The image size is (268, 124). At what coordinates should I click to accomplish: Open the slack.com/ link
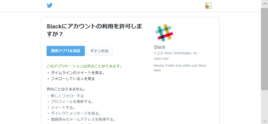pos(161,59)
